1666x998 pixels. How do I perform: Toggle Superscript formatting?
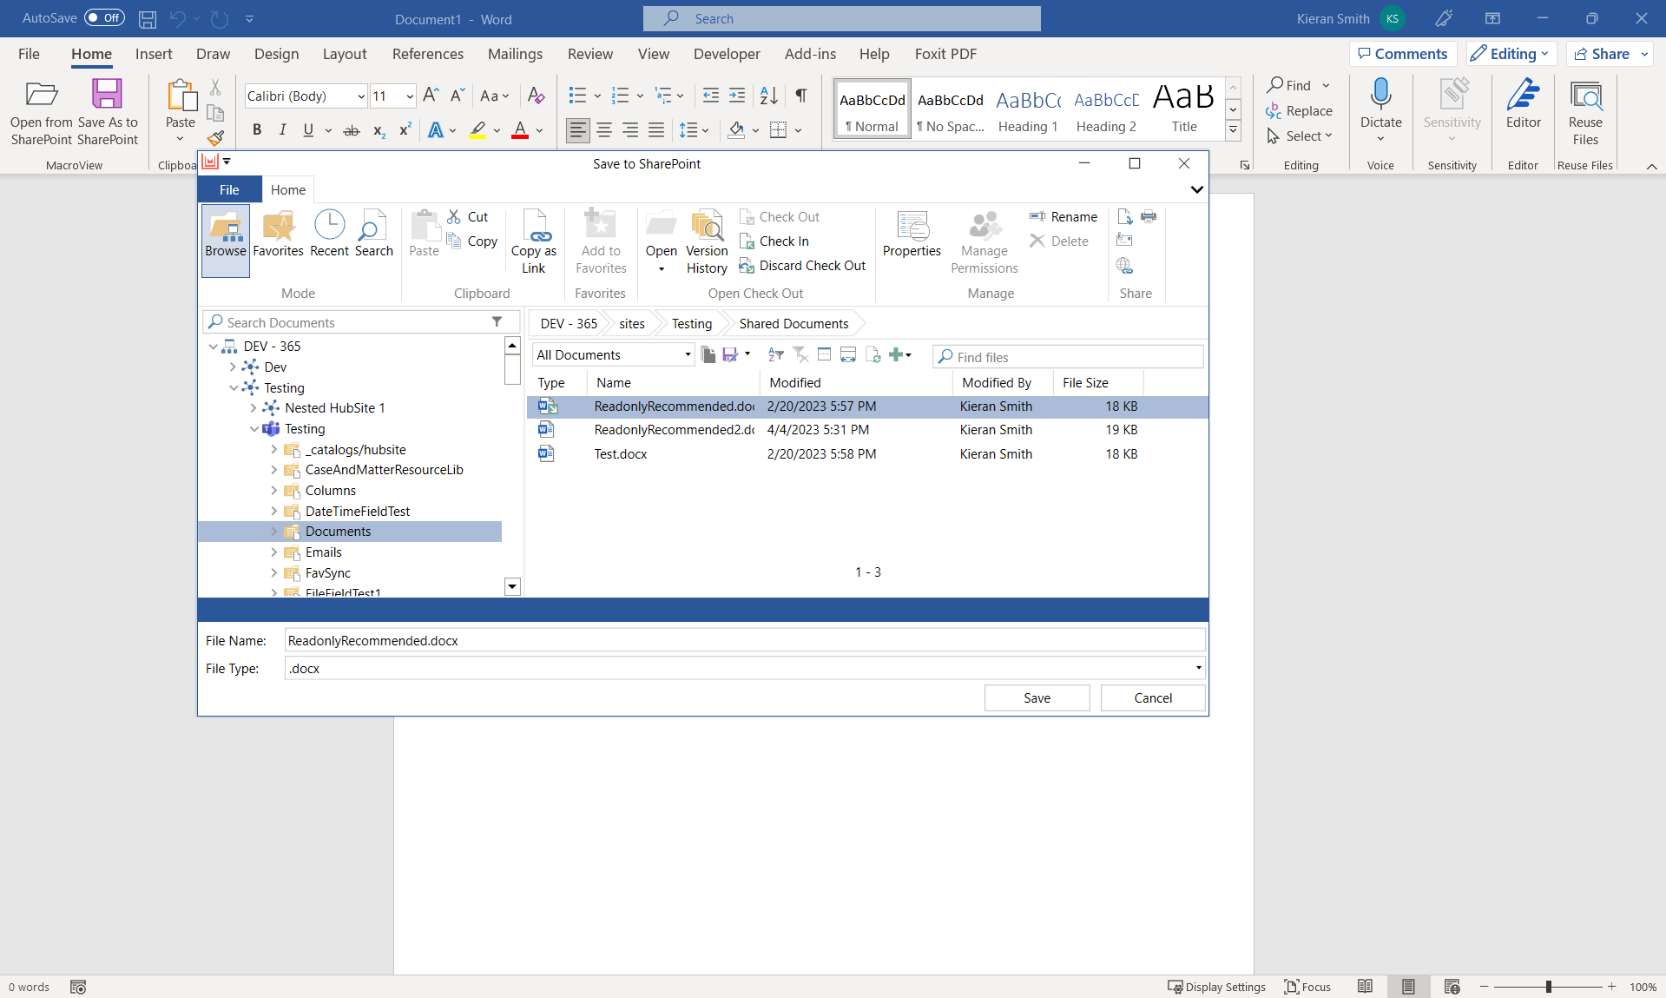(405, 130)
